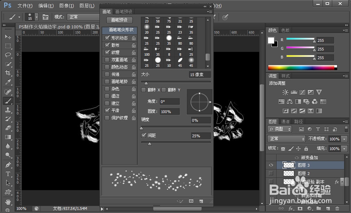Select the Blur tool
The height and width of the screenshot is (213, 351).
click(8, 146)
